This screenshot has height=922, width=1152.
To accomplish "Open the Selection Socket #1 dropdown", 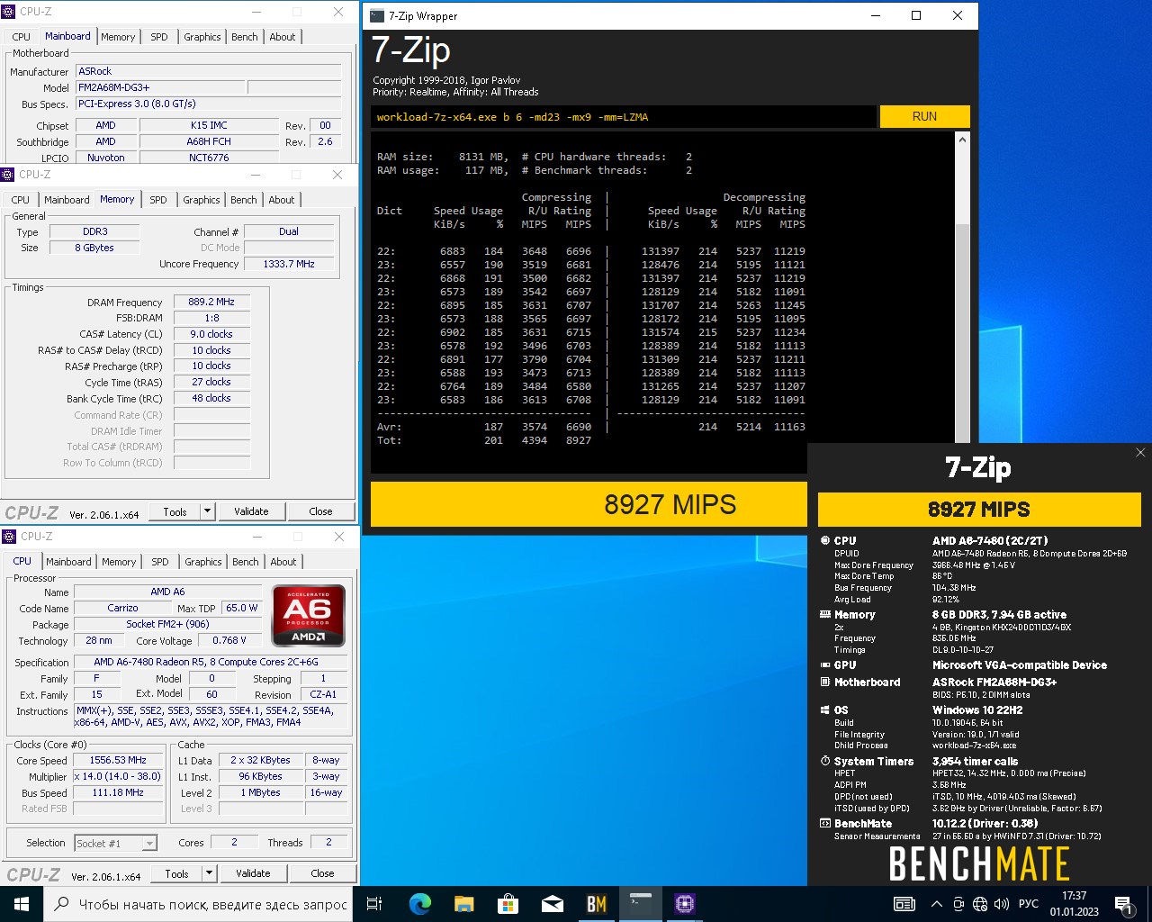I will 149,844.
